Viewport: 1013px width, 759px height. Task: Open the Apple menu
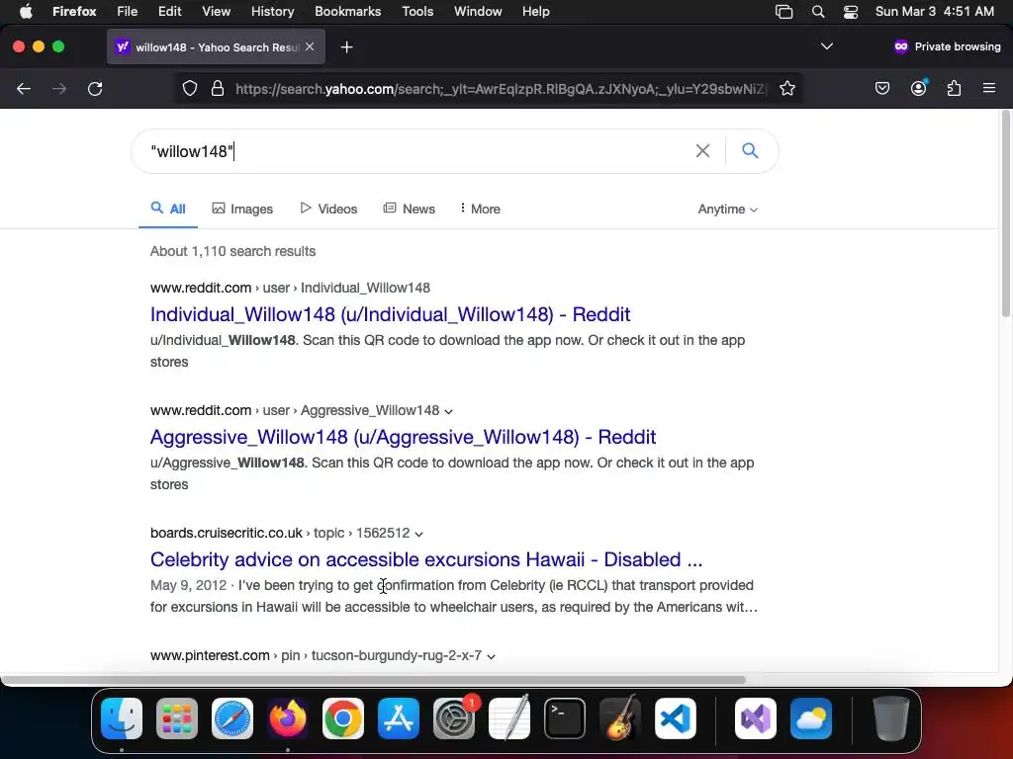pyautogui.click(x=26, y=12)
